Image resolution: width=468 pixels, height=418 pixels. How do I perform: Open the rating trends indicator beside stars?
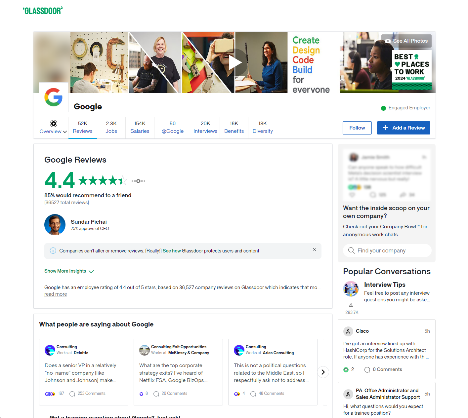(138, 181)
